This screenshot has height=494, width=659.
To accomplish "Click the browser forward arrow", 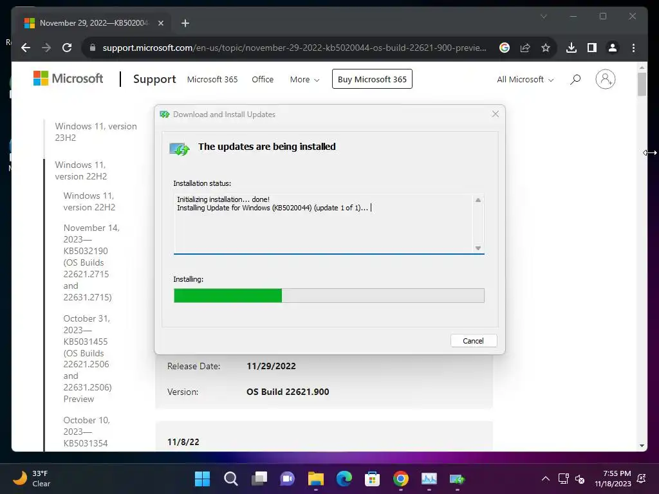I will [x=46, y=48].
